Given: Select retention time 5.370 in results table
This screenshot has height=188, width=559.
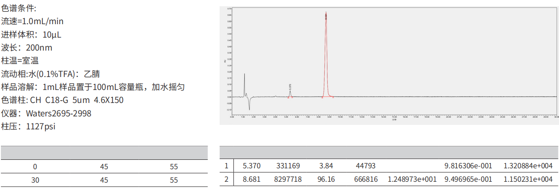Looking at the screenshot, I should coord(251,166).
